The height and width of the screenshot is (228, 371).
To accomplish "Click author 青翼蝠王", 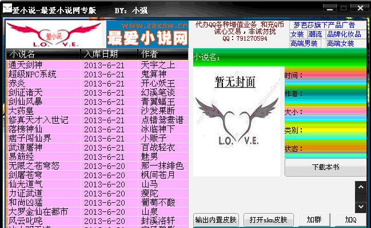I will tap(158, 101).
